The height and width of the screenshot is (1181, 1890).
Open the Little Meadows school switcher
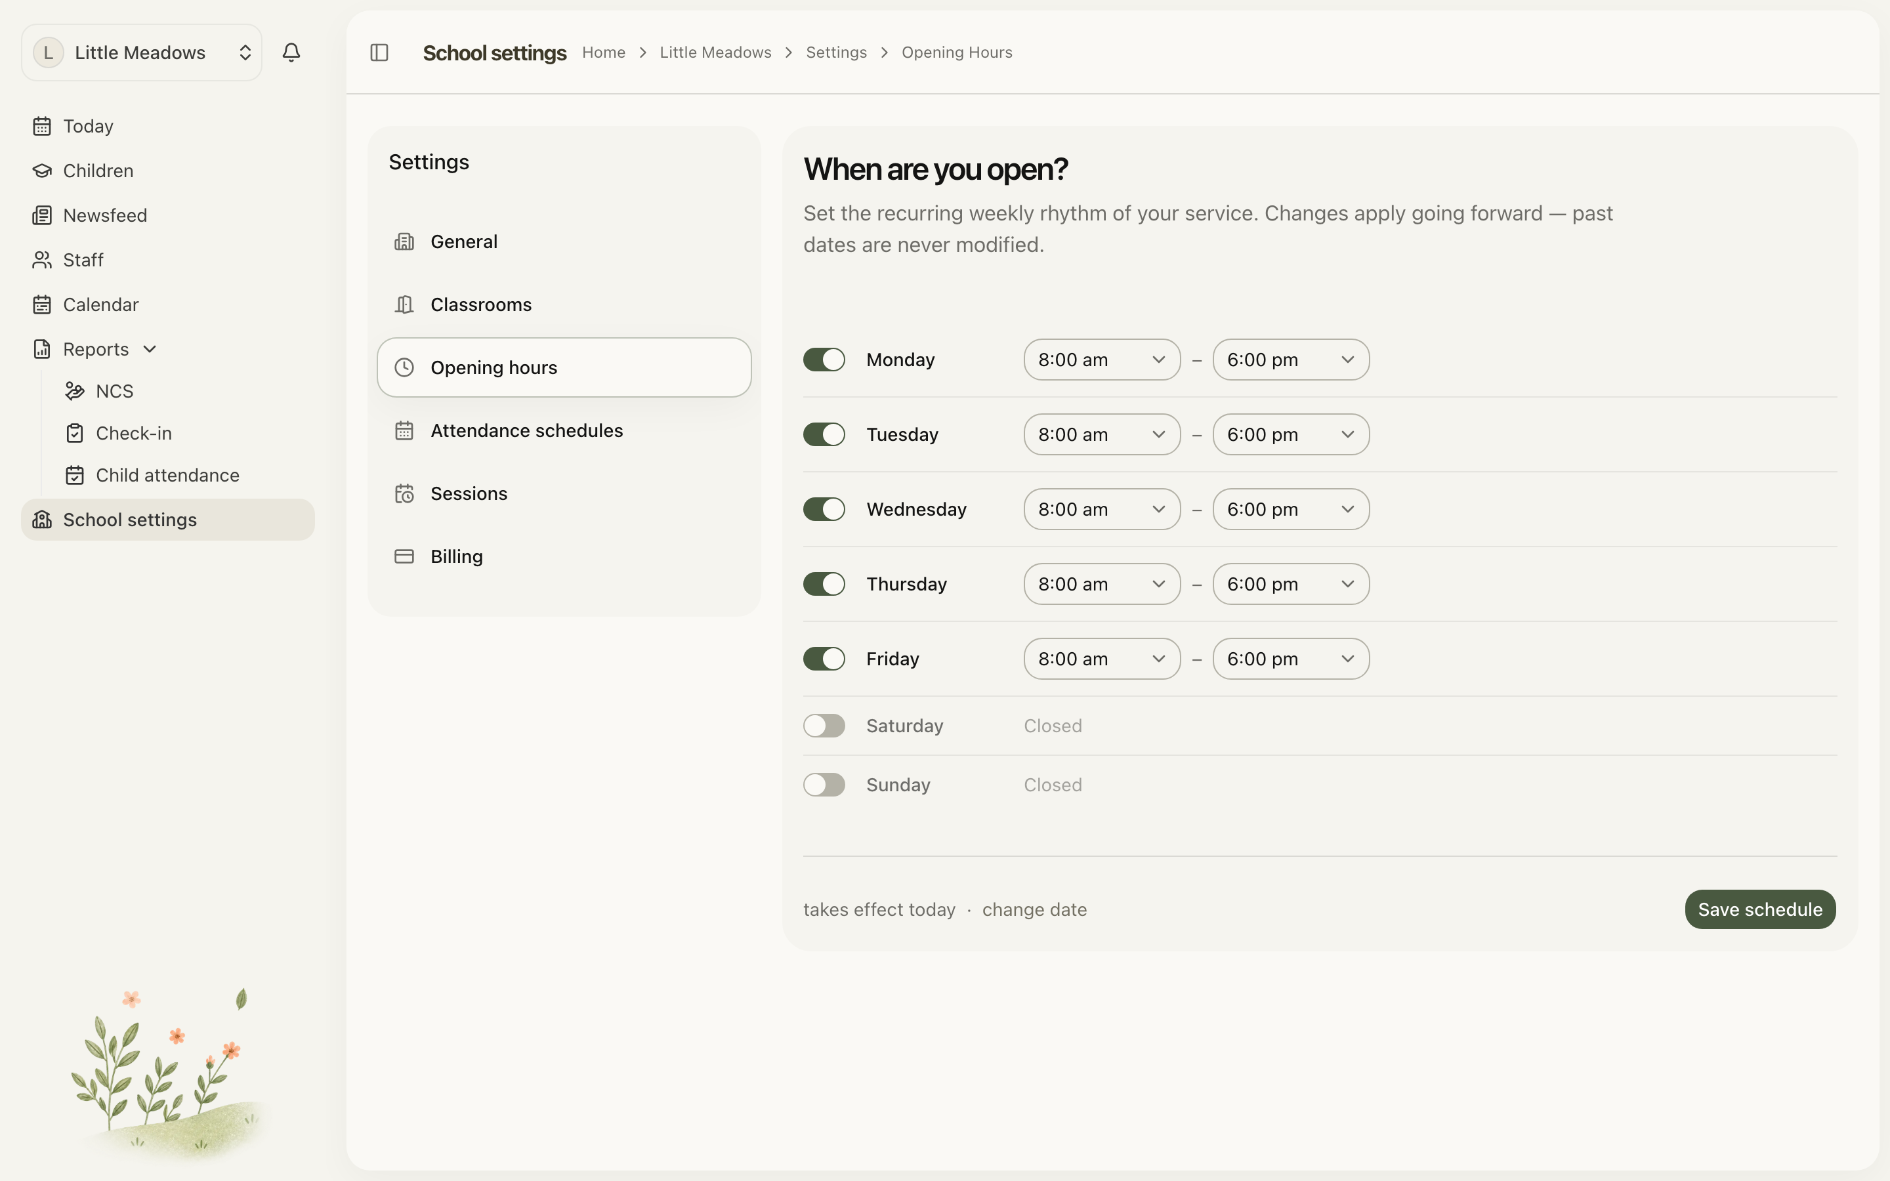[141, 52]
